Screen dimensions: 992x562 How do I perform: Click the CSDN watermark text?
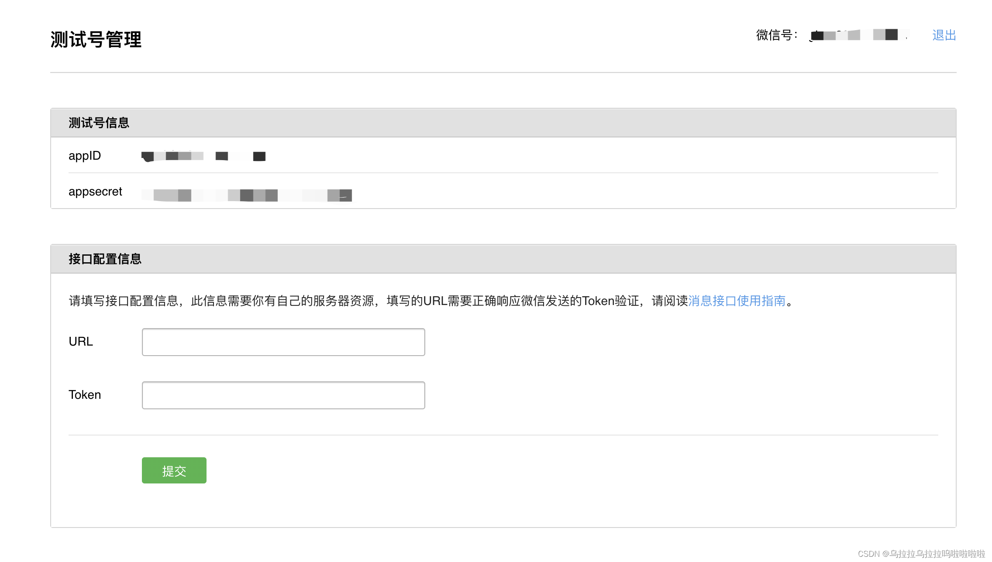[921, 553]
